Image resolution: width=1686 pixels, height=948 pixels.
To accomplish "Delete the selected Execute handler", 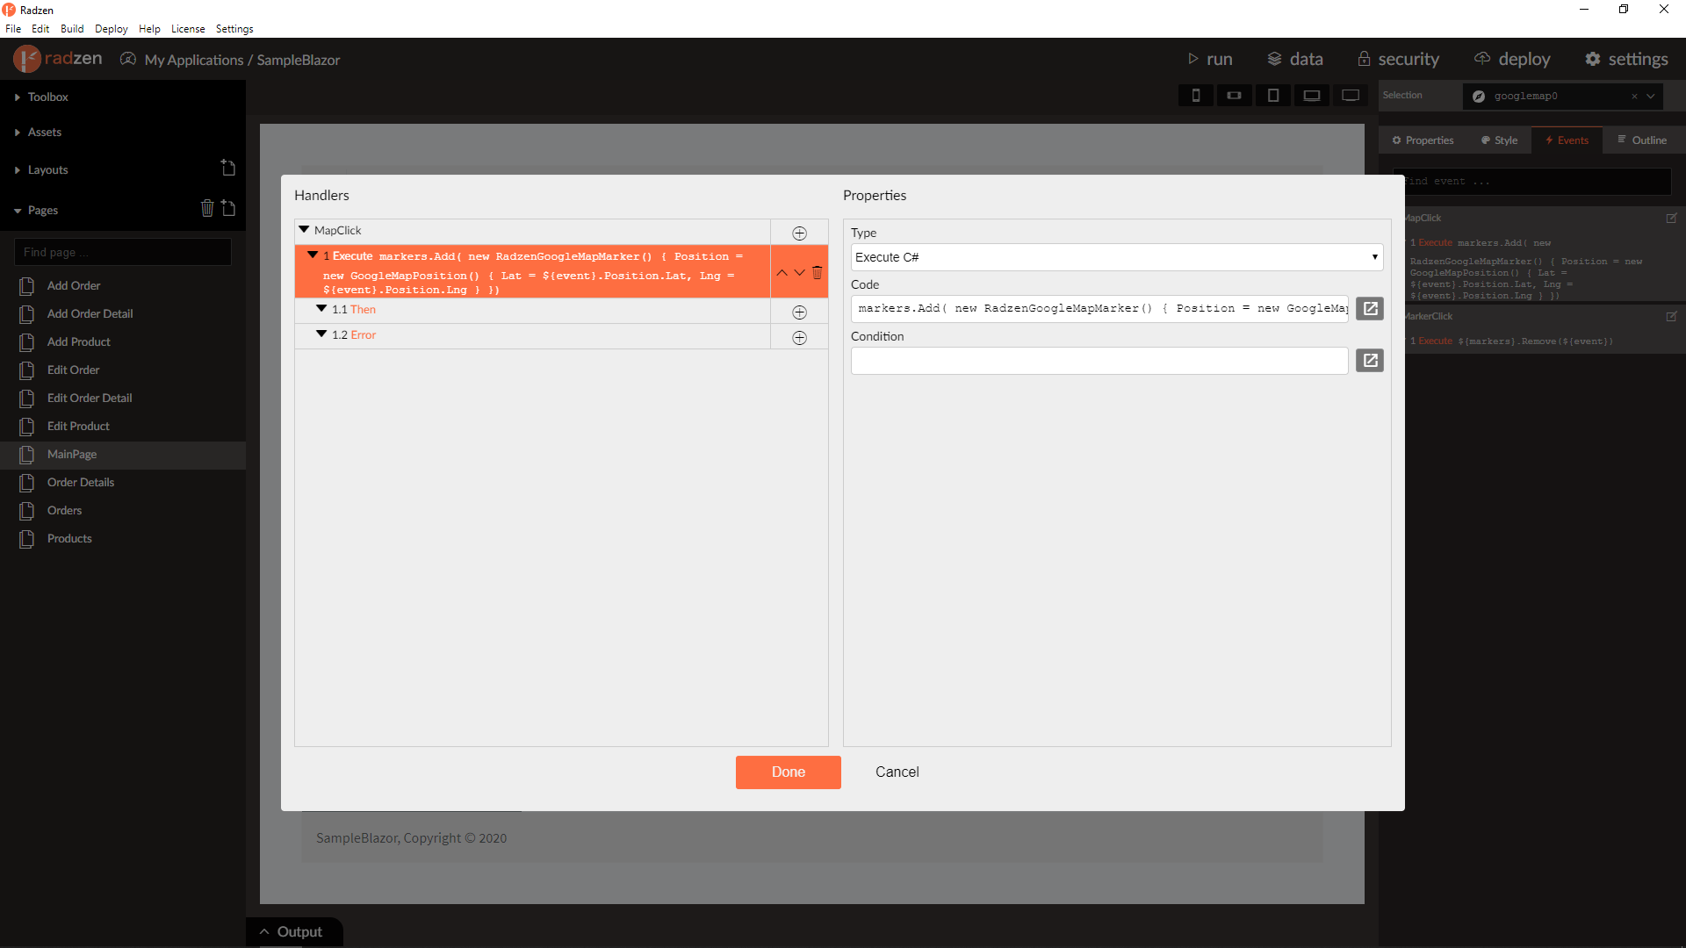I will 818,272.
